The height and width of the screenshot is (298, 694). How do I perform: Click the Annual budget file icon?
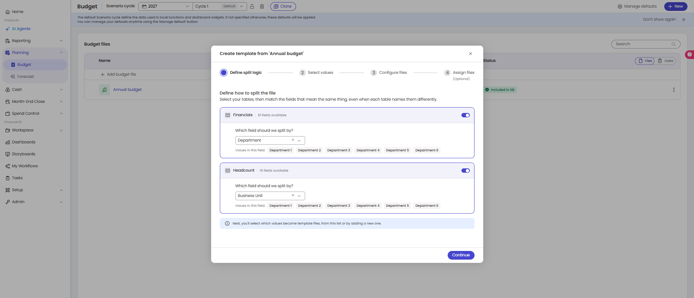point(104,90)
